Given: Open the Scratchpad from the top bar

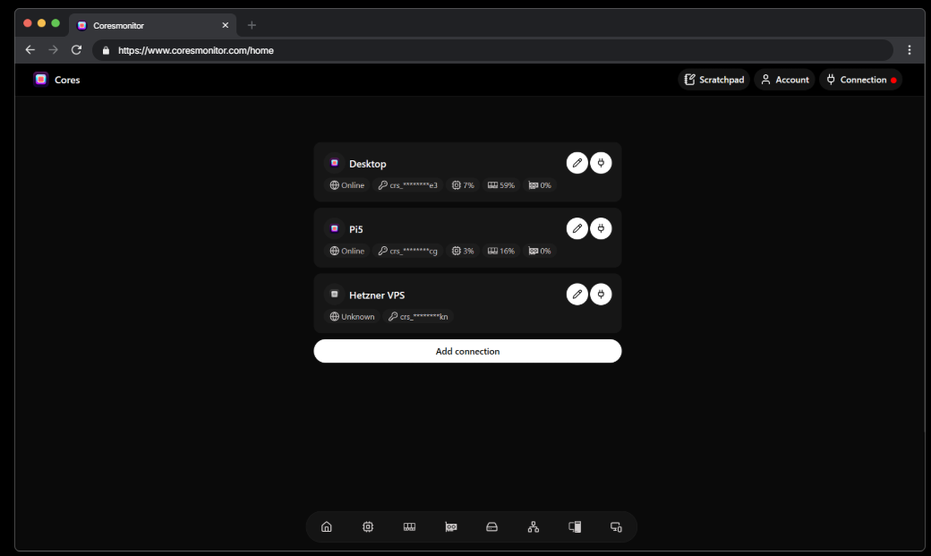Looking at the screenshot, I should pos(713,79).
